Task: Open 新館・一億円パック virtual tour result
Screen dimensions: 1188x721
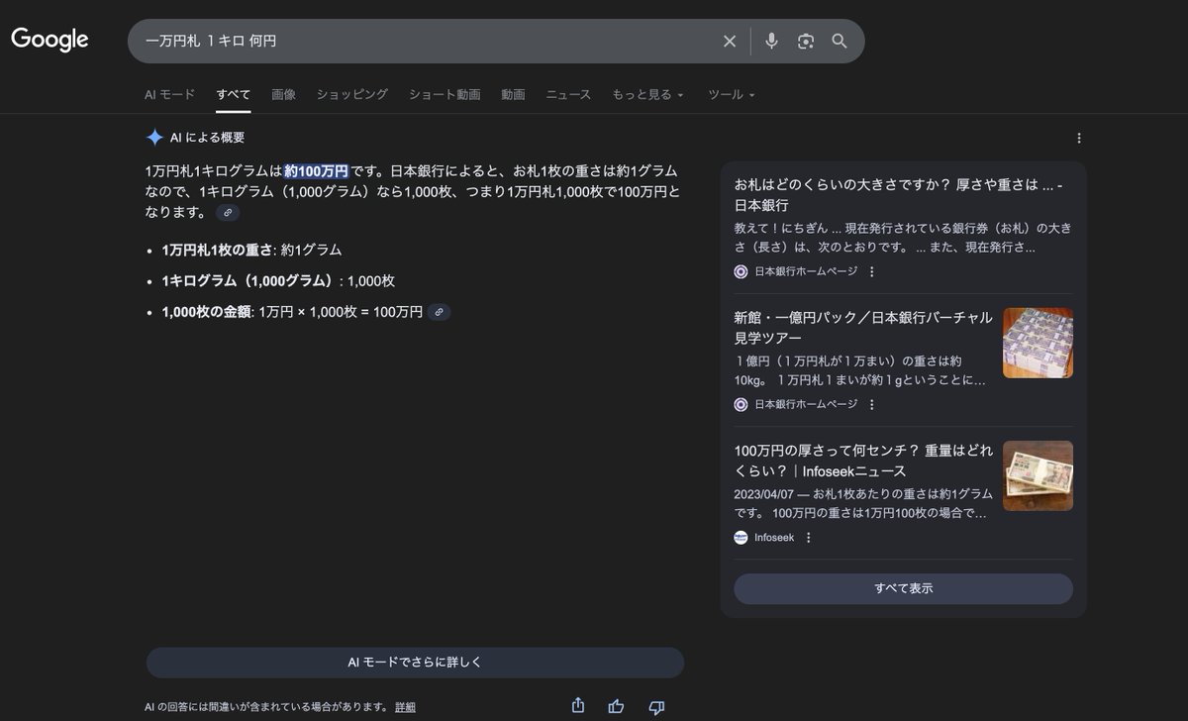Action: pos(863,328)
